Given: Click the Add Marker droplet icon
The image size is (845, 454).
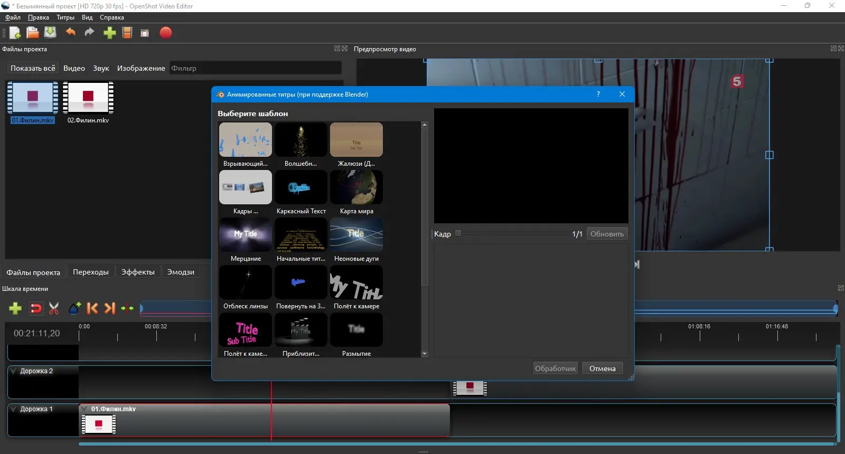Looking at the screenshot, I should pyautogui.click(x=74, y=308).
